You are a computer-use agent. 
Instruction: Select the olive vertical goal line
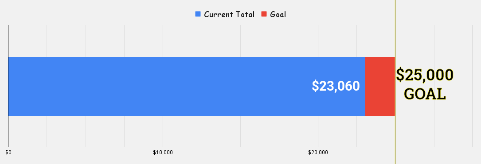click(395, 82)
